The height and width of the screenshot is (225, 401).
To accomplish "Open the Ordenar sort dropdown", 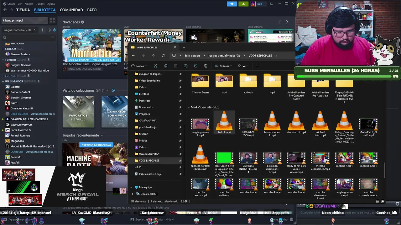I will 223,66.
